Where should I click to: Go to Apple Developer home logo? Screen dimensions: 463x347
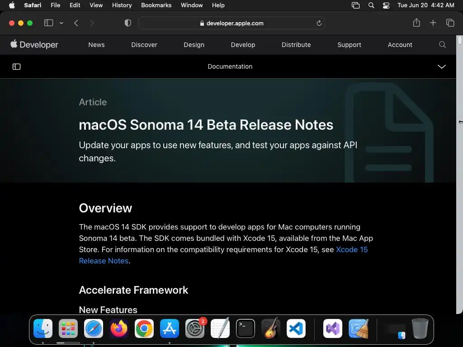[x=34, y=45]
